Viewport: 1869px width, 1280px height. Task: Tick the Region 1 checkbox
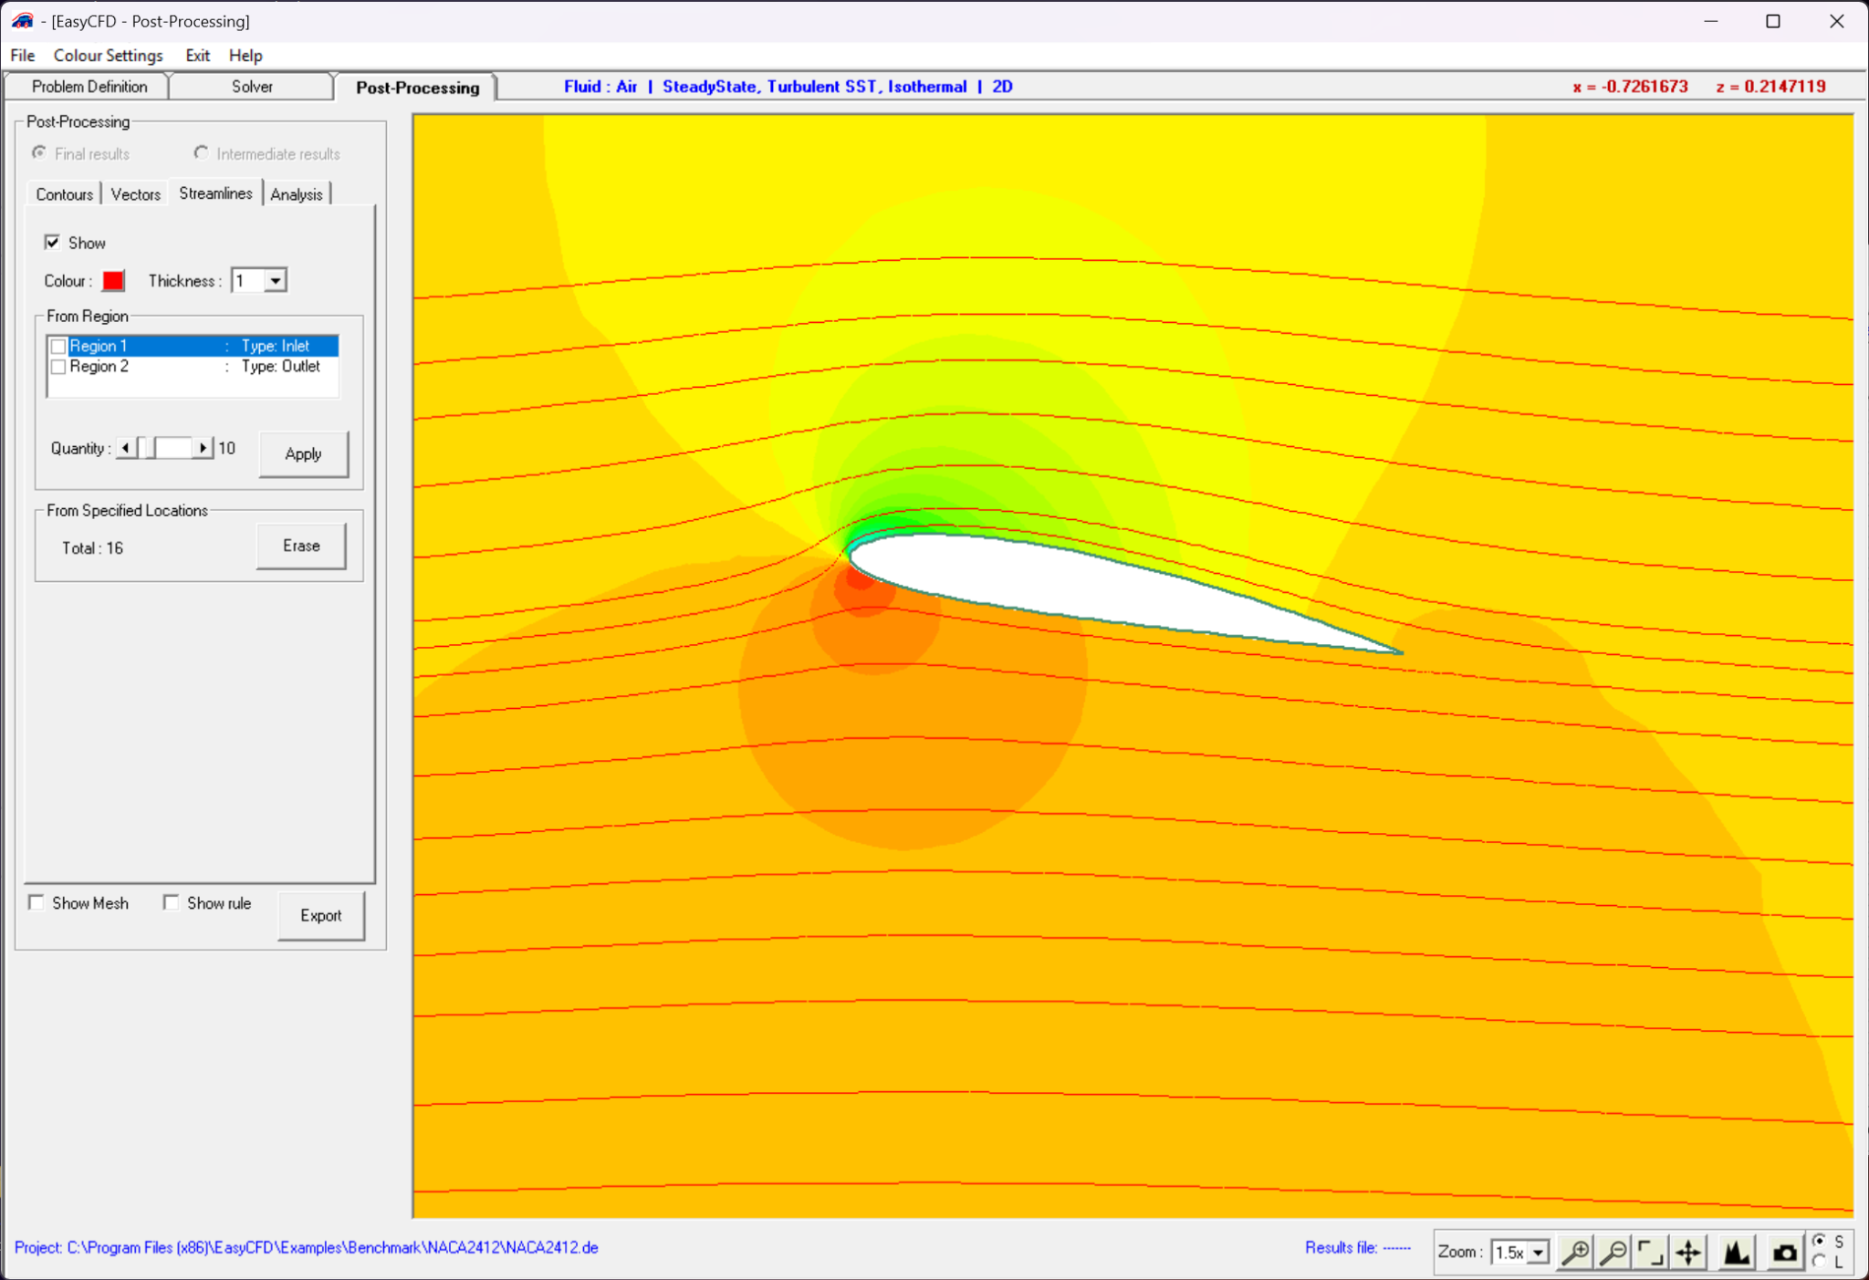coord(58,346)
